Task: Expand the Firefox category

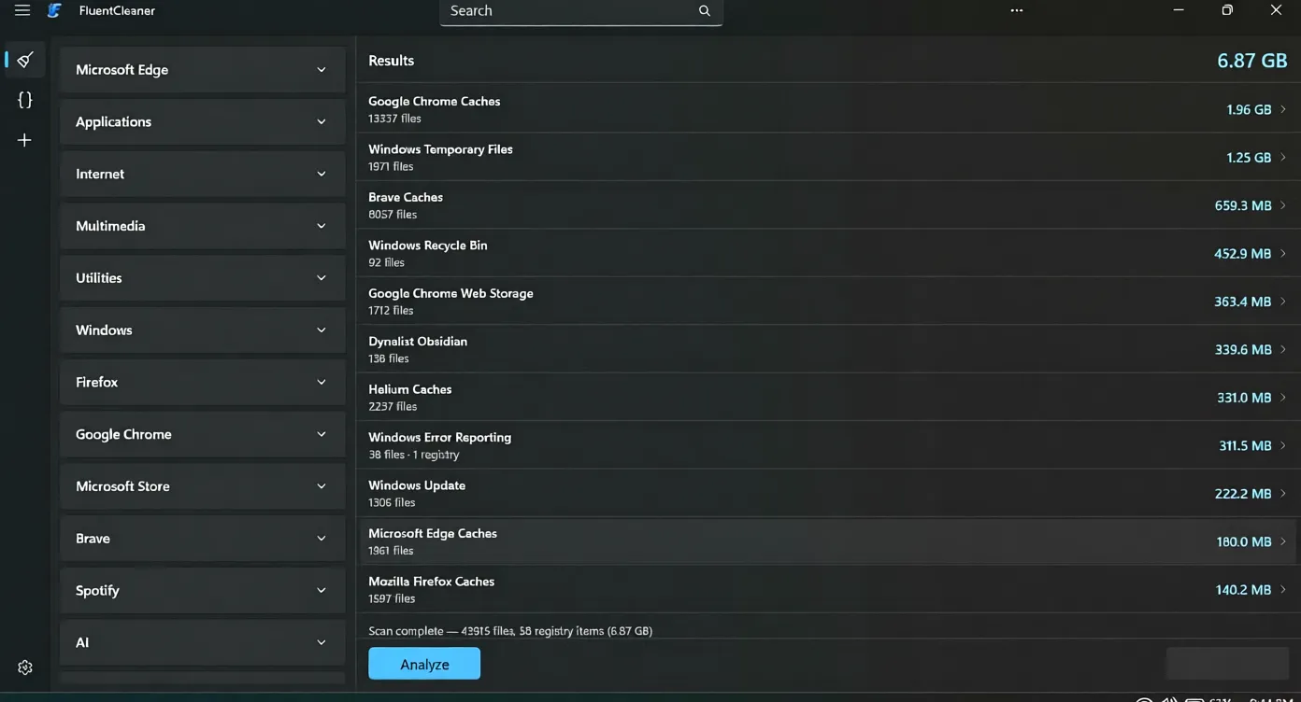Action: pyautogui.click(x=202, y=383)
